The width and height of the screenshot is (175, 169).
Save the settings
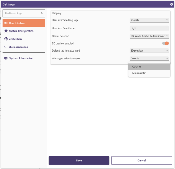click(79, 161)
